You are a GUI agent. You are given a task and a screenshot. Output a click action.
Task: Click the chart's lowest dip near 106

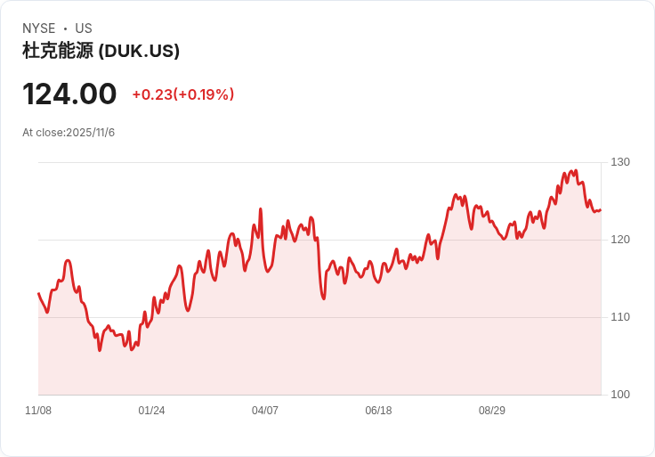click(x=100, y=350)
